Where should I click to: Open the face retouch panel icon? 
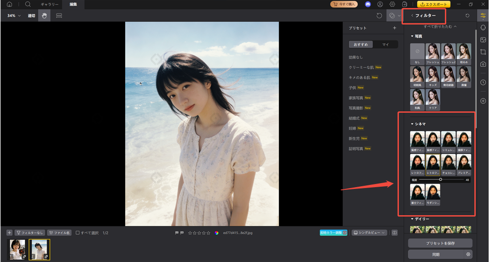[x=483, y=28]
